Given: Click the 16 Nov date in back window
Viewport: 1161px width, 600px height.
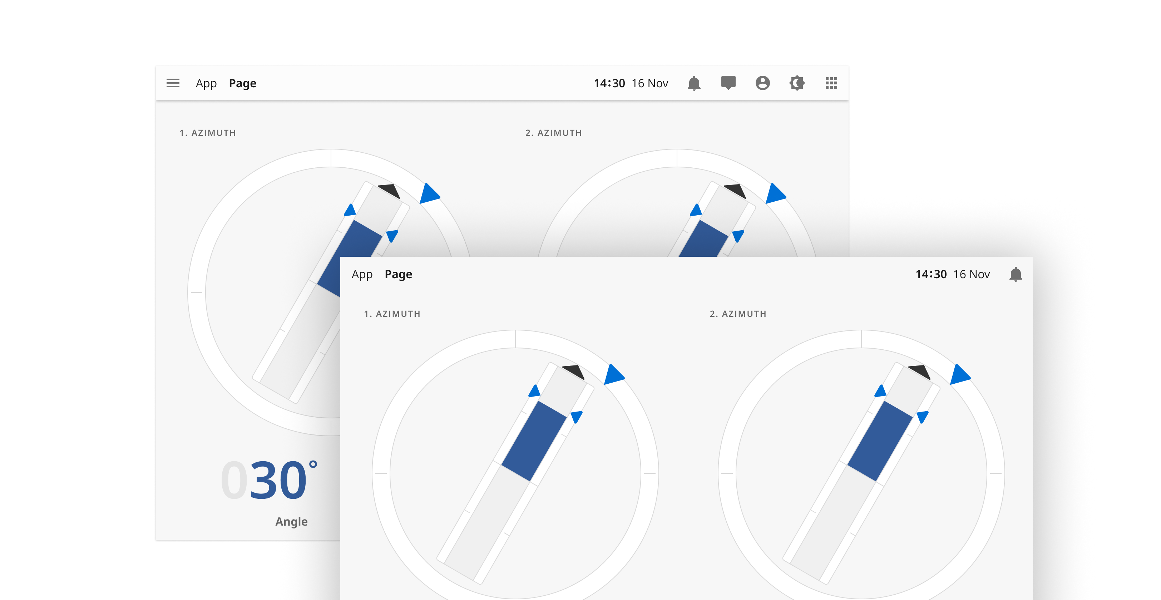Looking at the screenshot, I should point(650,83).
